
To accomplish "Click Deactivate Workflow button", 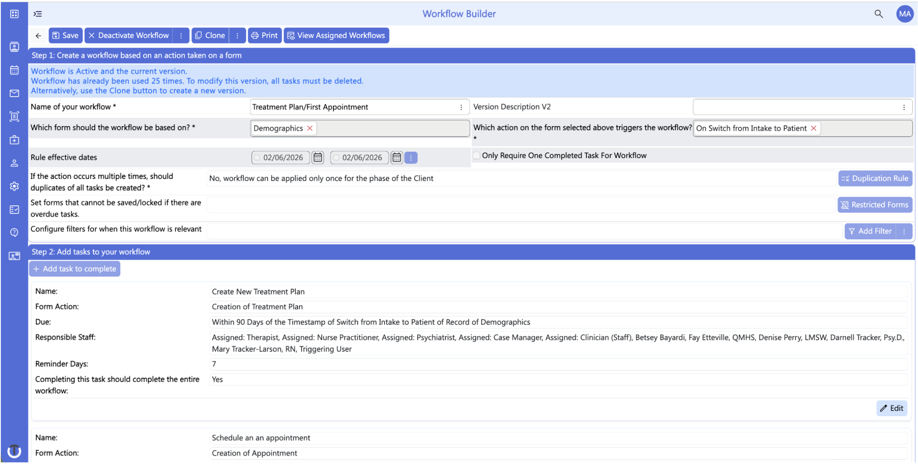I will click(129, 36).
